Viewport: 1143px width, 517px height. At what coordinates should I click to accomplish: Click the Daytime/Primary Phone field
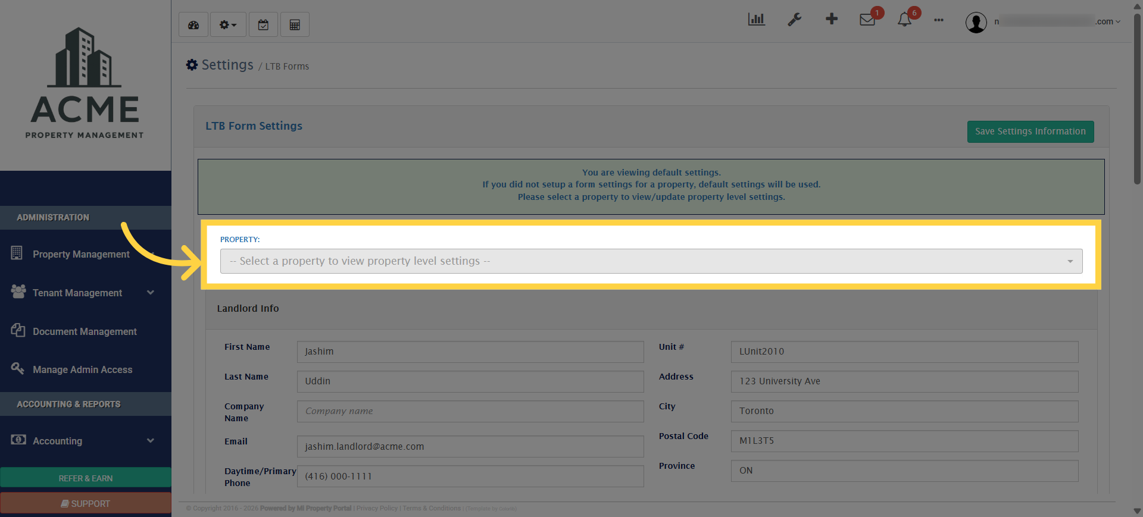(470, 476)
